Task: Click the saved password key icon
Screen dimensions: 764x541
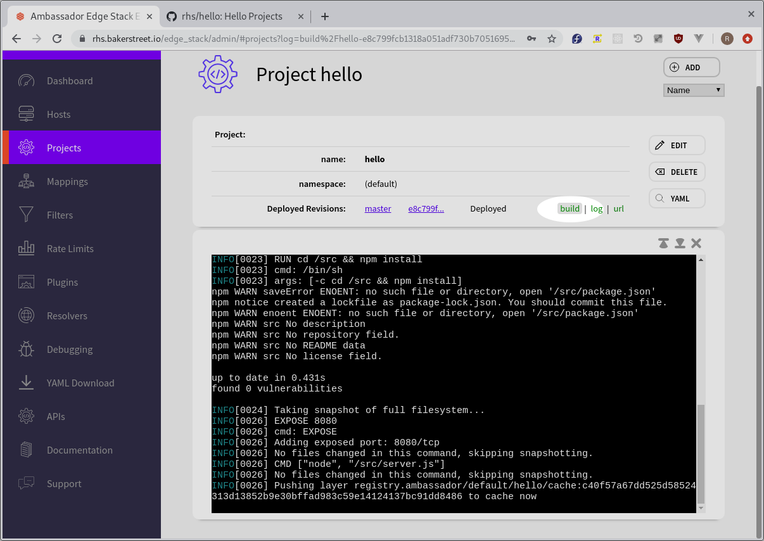Action: tap(532, 39)
